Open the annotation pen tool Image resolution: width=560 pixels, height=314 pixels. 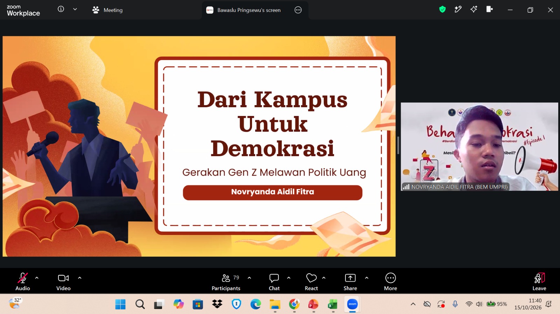[458, 9]
